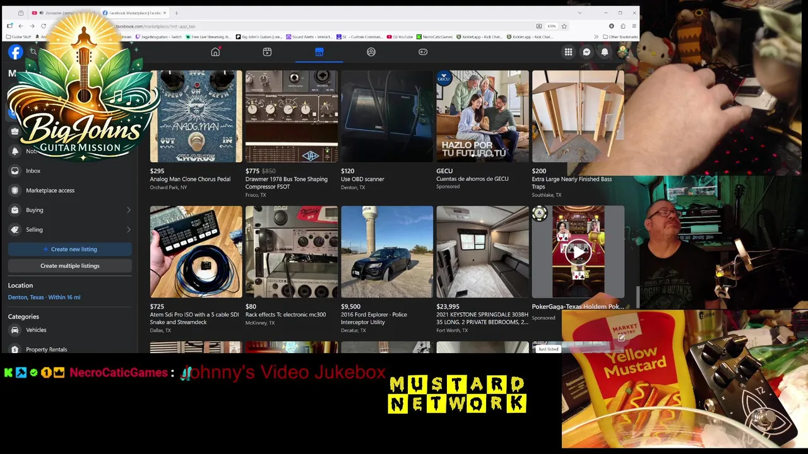Click the Marketplace access icon
The height and width of the screenshot is (454, 808).
click(15, 190)
